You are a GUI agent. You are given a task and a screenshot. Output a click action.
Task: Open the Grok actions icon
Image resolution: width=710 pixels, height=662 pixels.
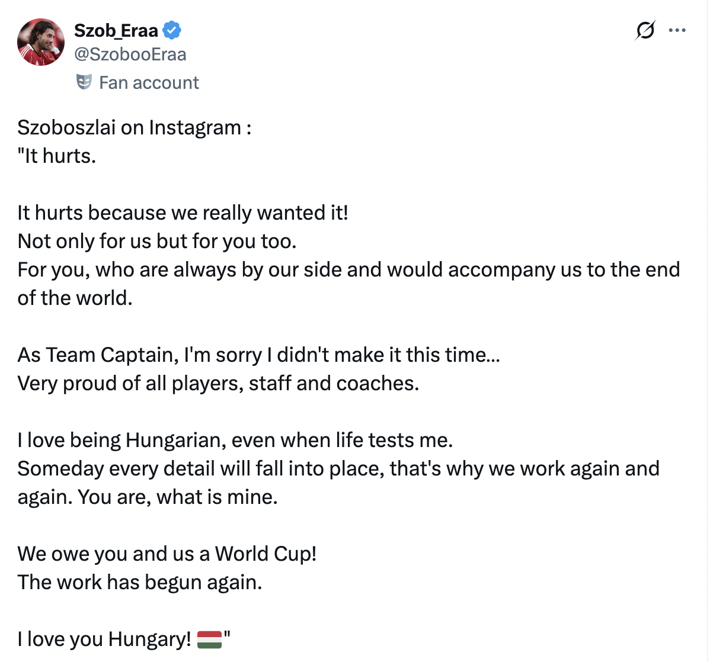[x=645, y=30]
